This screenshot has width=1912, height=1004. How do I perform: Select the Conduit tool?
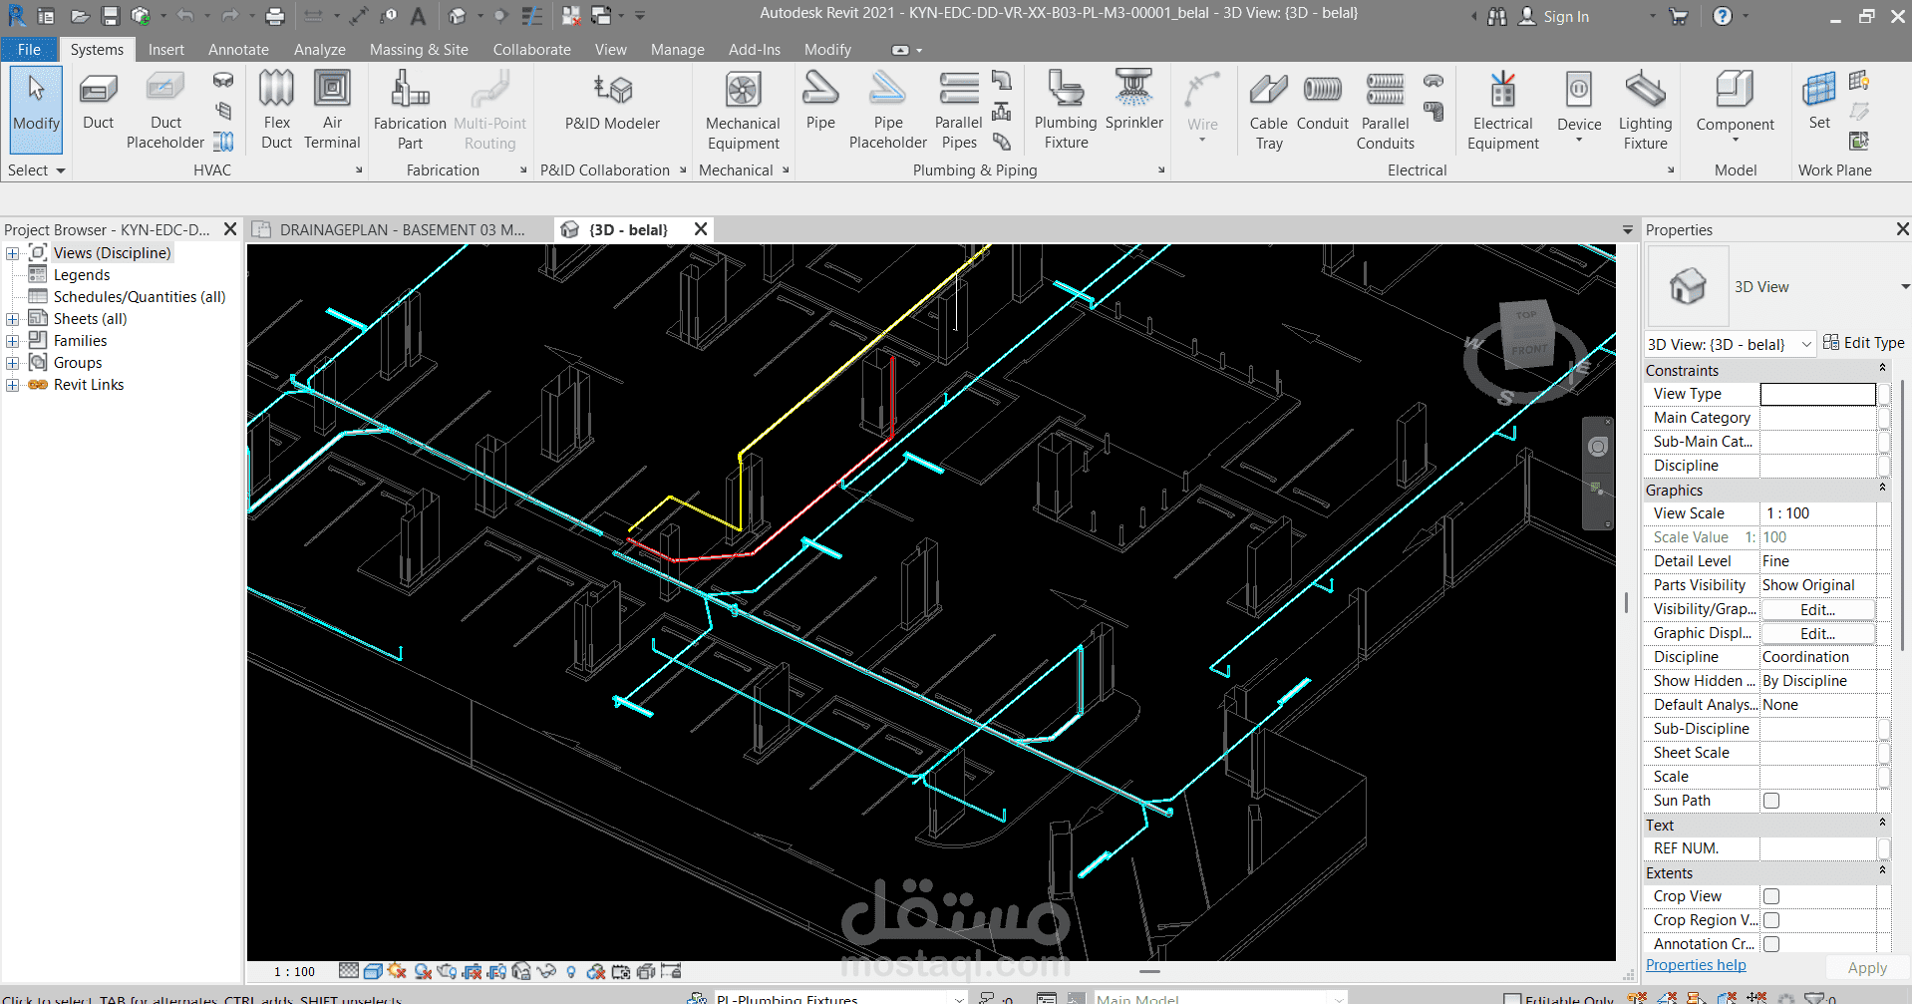(1323, 102)
